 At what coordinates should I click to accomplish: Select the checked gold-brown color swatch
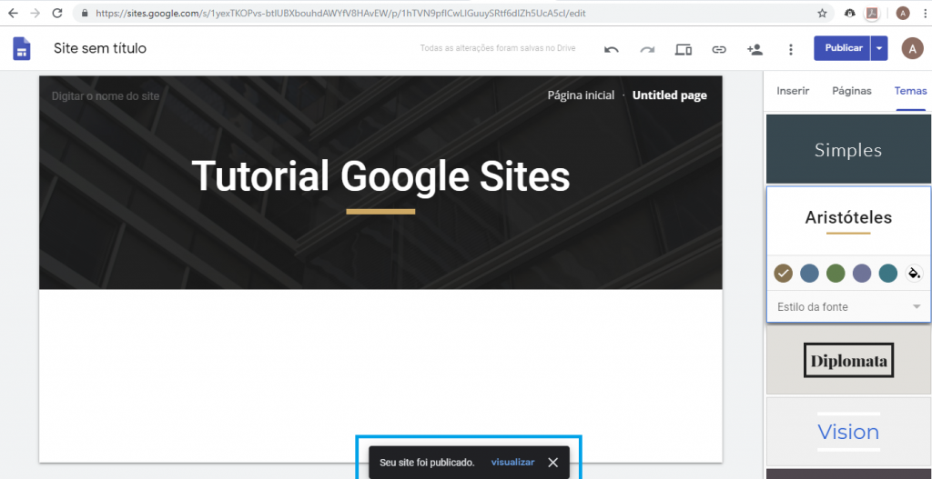(784, 273)
